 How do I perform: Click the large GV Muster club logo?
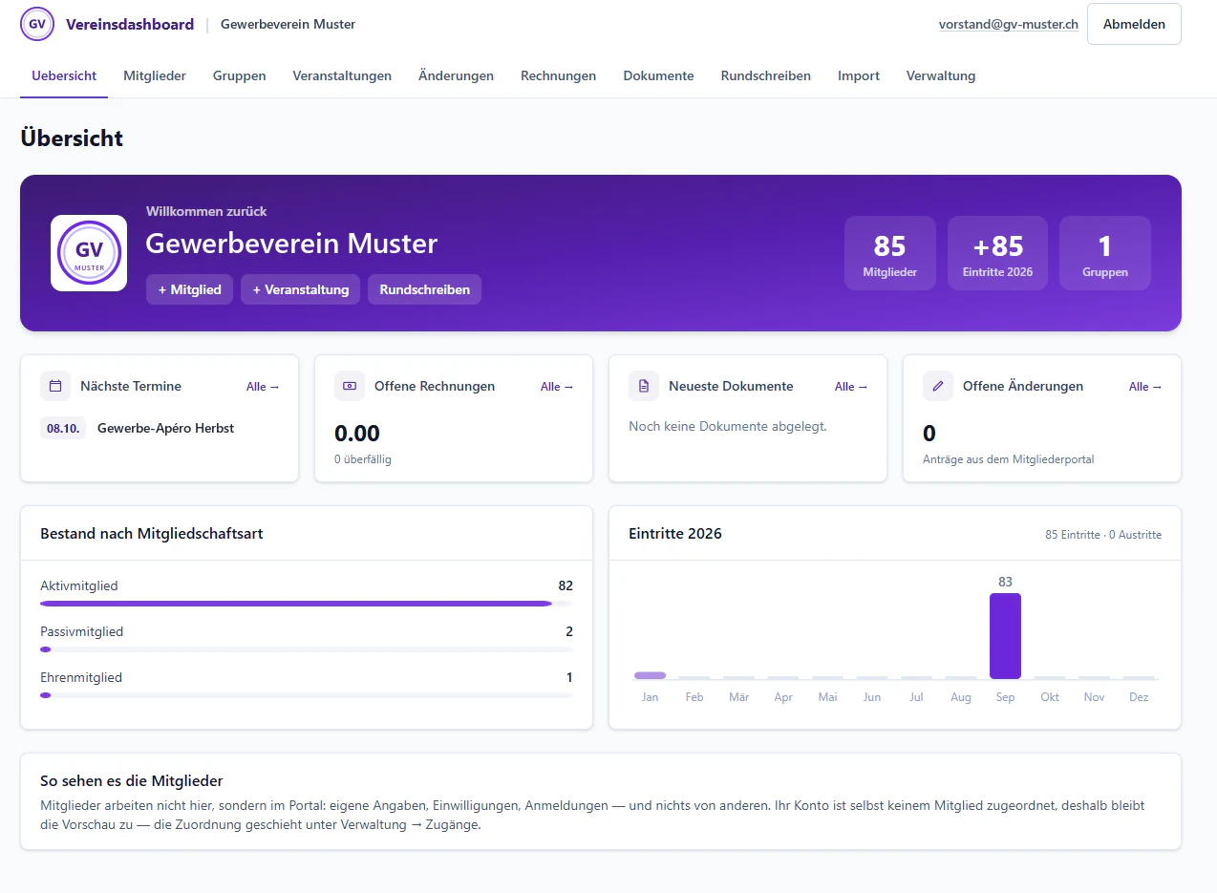pyautogui.click(x=89, y=253)
